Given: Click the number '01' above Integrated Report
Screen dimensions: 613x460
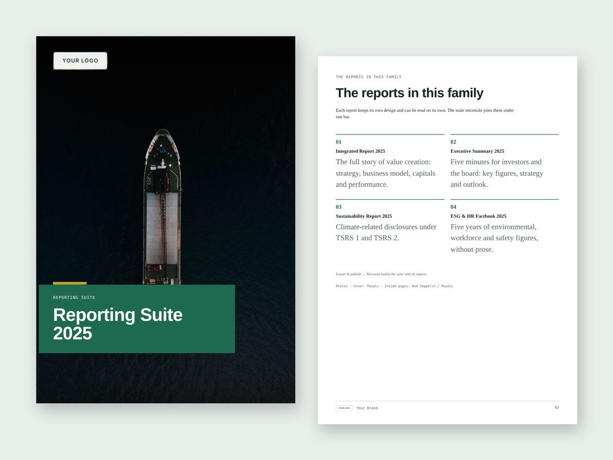Looking at the screenshot, I should (339, 142).
